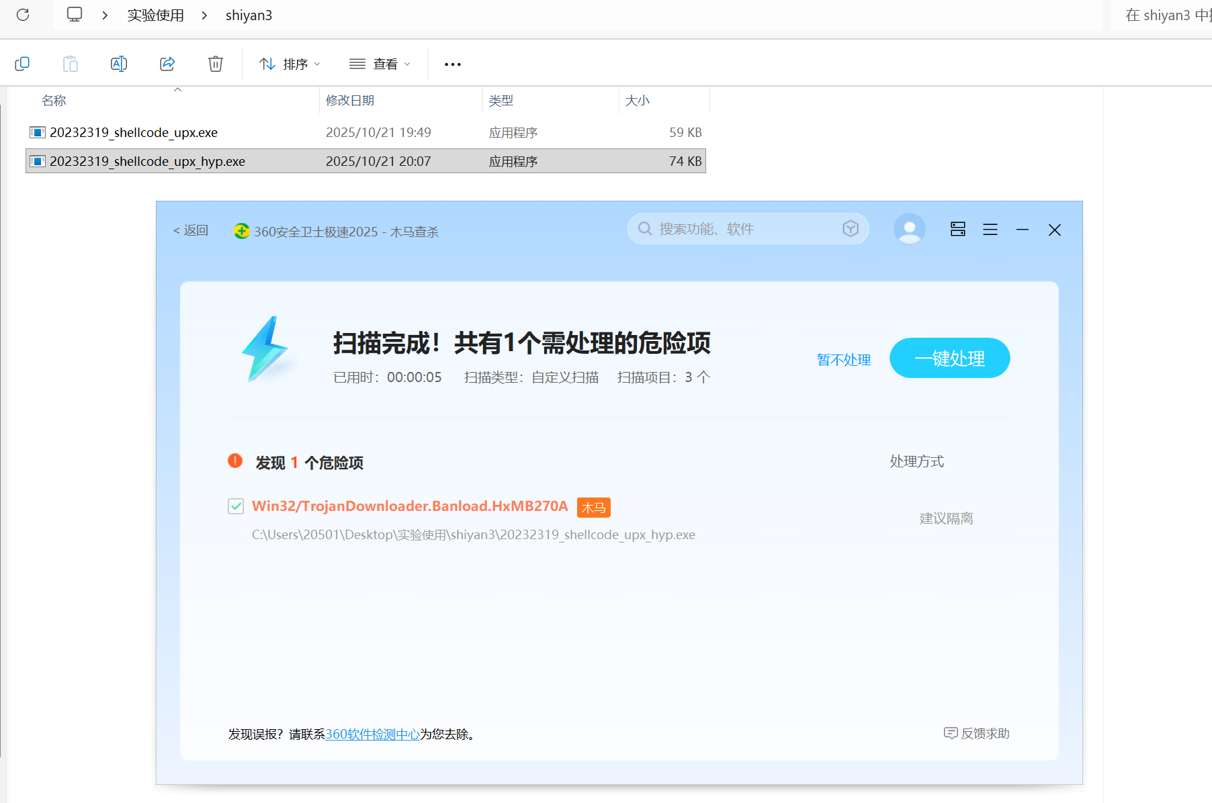Screen dimensions: 1212x803
Task: Click the magnifier icon in 360 search
Action: point(645,229)
